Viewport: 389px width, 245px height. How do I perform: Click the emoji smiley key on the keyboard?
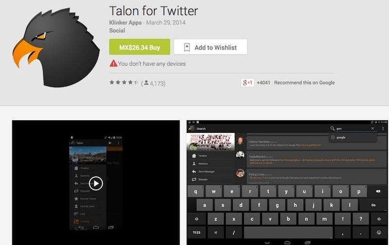[379, 232]
